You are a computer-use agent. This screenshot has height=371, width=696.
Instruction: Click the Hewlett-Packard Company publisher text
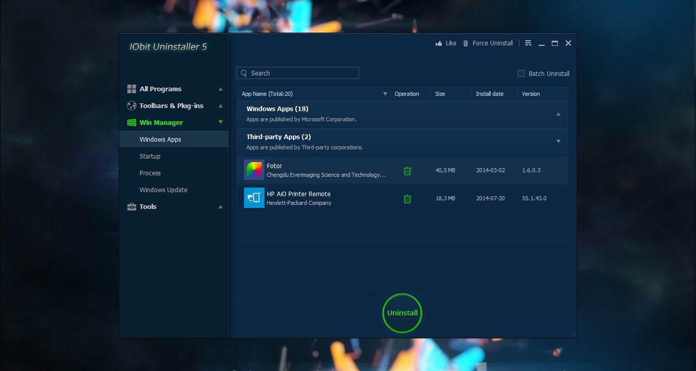(299, 203)
